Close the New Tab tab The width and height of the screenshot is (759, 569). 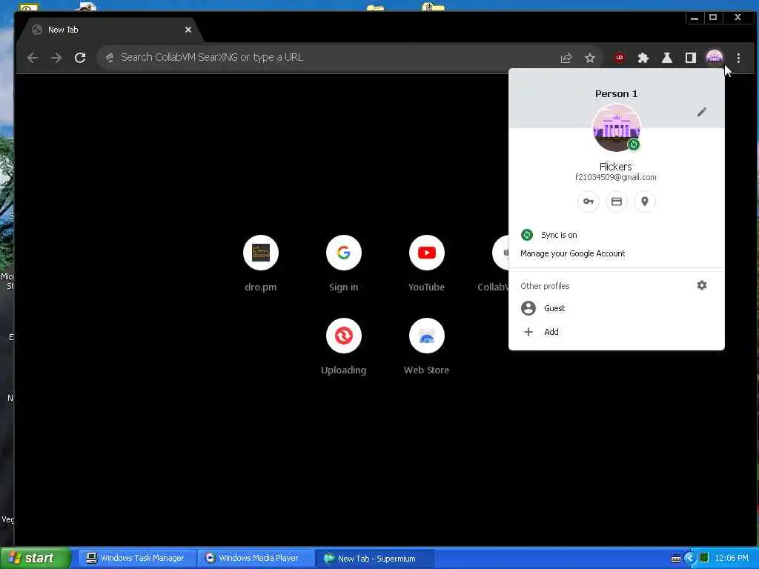tap(188, 30)
